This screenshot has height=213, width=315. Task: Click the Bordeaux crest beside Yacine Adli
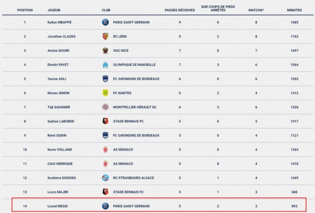(x=105, y=79)
